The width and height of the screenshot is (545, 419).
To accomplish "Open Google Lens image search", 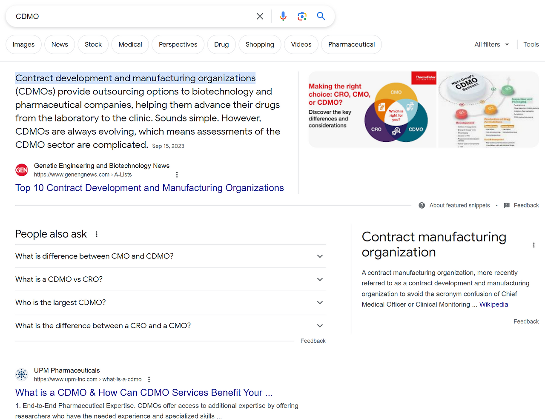I will [302, 16].
